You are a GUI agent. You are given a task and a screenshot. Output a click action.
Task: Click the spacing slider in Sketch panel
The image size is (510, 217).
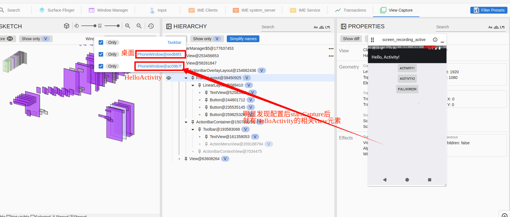click(112, 26)
